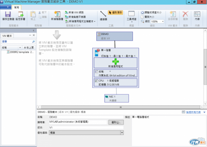Click Actual Size (實際大小) in ribbon
The image size is (207, 147).
tap(147, 17)
